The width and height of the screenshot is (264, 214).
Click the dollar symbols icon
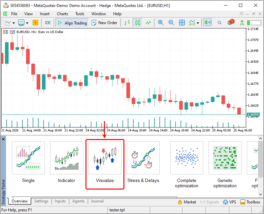[35, 22]
